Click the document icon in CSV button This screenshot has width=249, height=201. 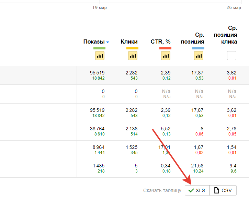(217, 190)
